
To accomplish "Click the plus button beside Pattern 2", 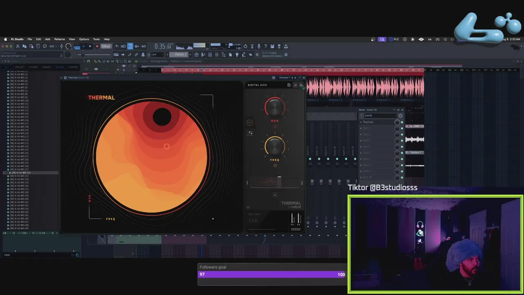I will tap(191, 54).
